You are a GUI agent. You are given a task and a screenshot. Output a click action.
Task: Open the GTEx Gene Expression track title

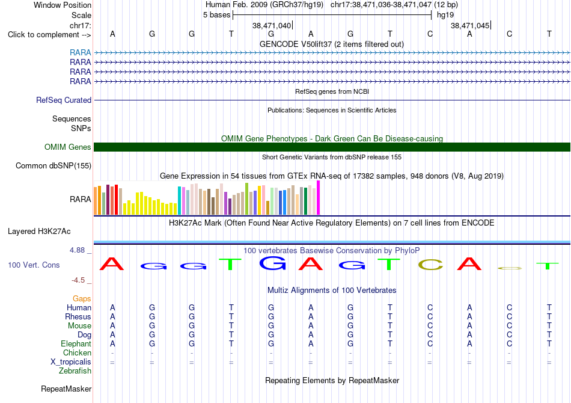click(332, 176)
